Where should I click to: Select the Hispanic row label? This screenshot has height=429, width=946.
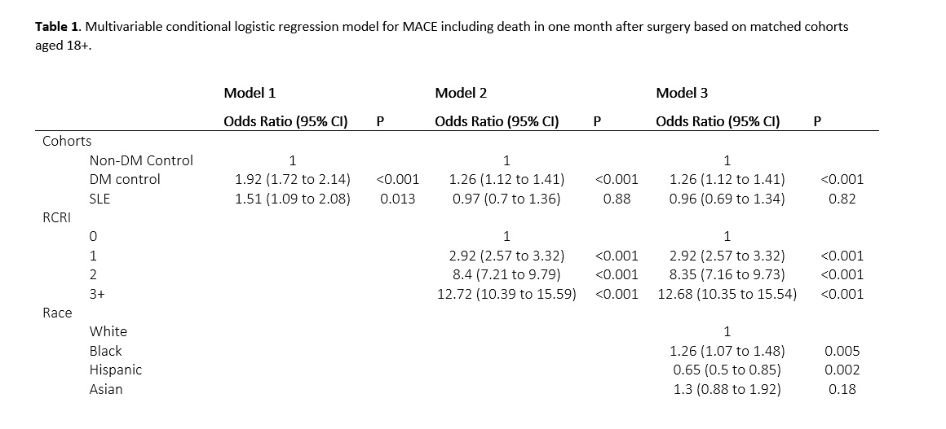click(116, 370)
